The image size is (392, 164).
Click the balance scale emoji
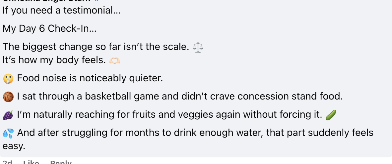click(x=198, y=47)
